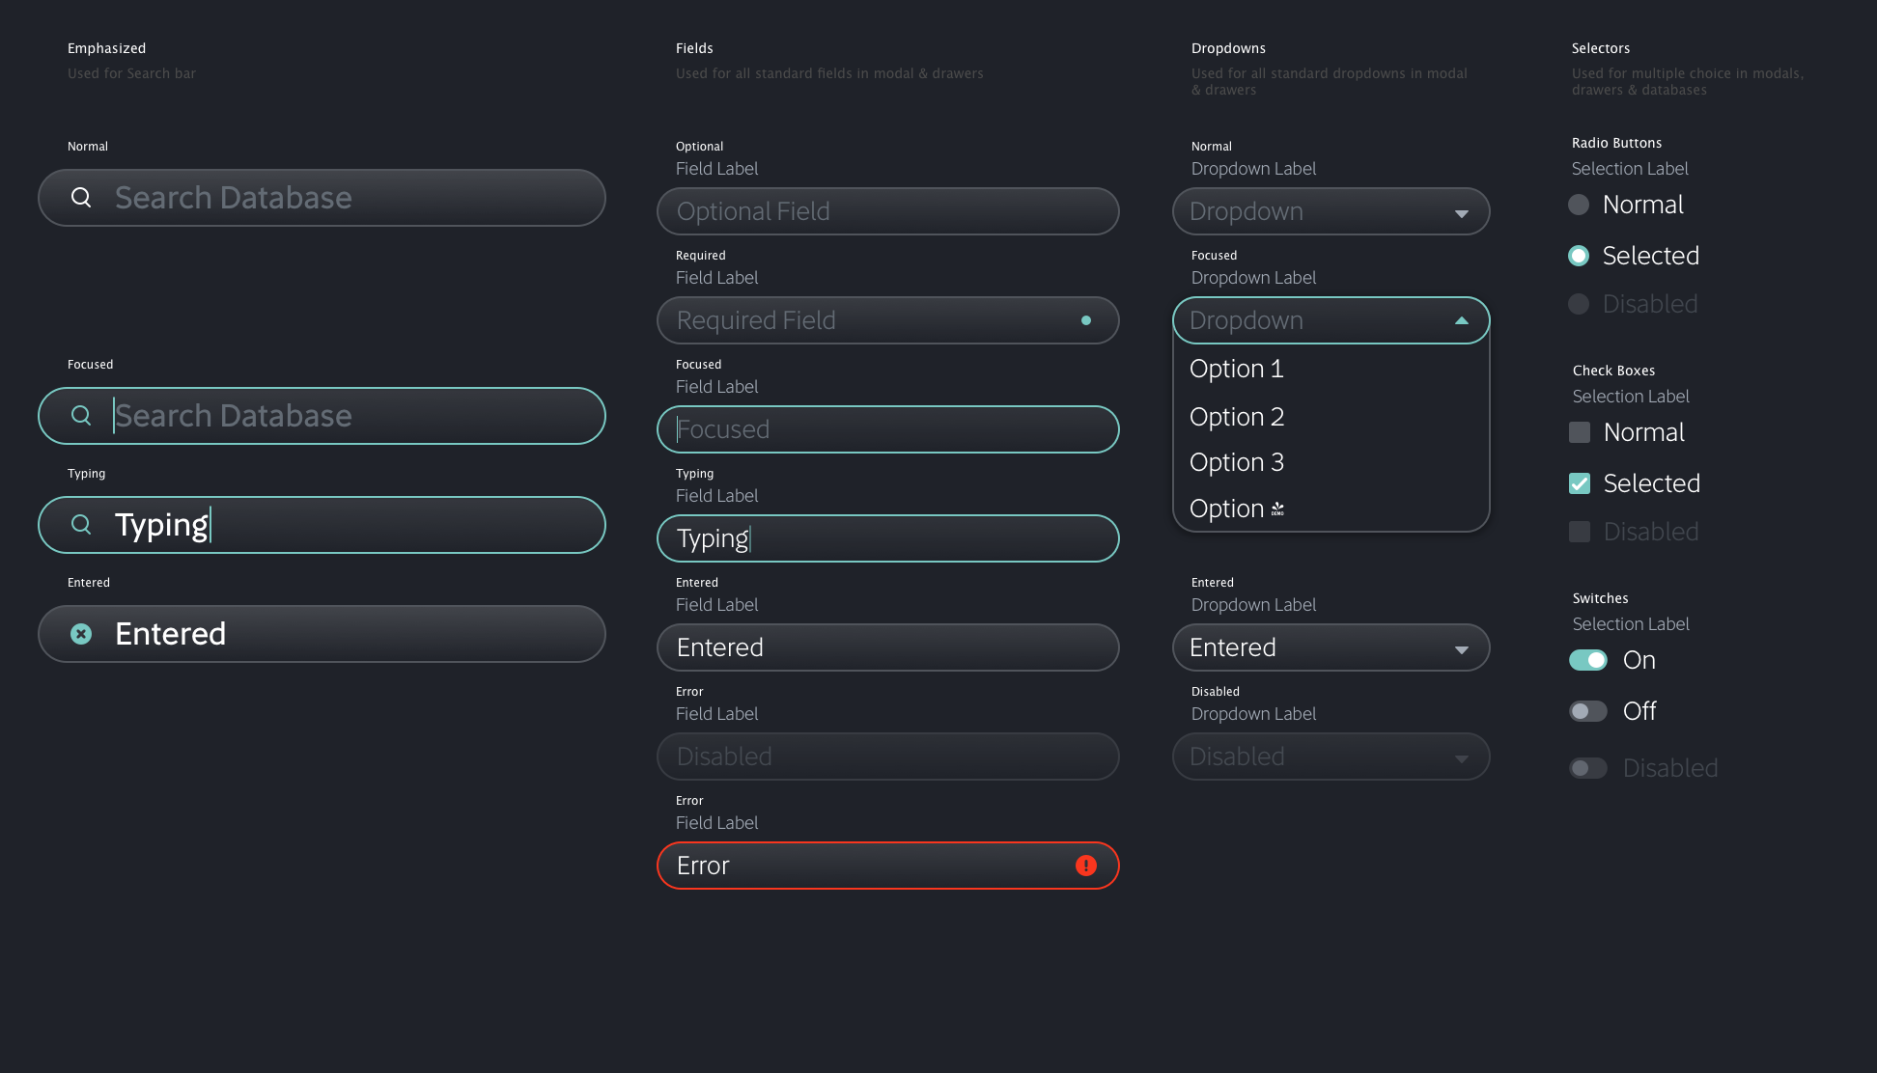Collapse focused dropdown with up arrow
This screenshot has width=1877, height=1073.
click(1461, 320)
